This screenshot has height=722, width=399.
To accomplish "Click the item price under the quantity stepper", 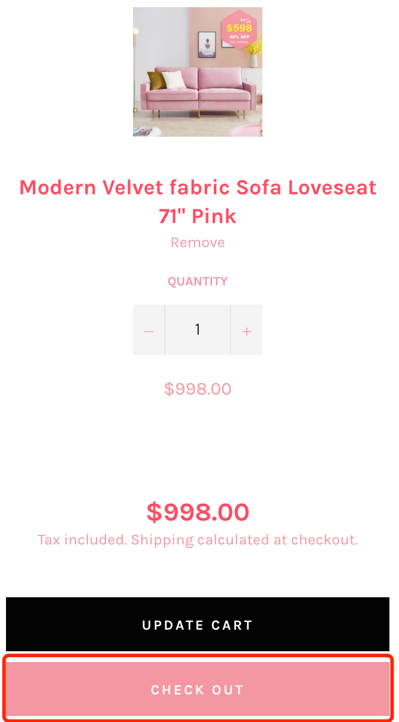I will click(x=198, y=389).
